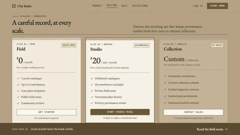This screenshot has width=240, height=135.
Task: Click the Contact Sales button
Action: pos(193,112)
